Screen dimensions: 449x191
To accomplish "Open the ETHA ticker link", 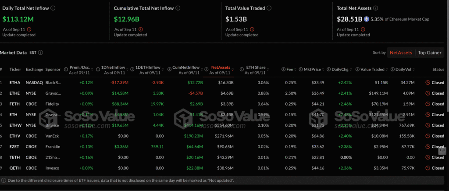I will click(x=15, y=82).
